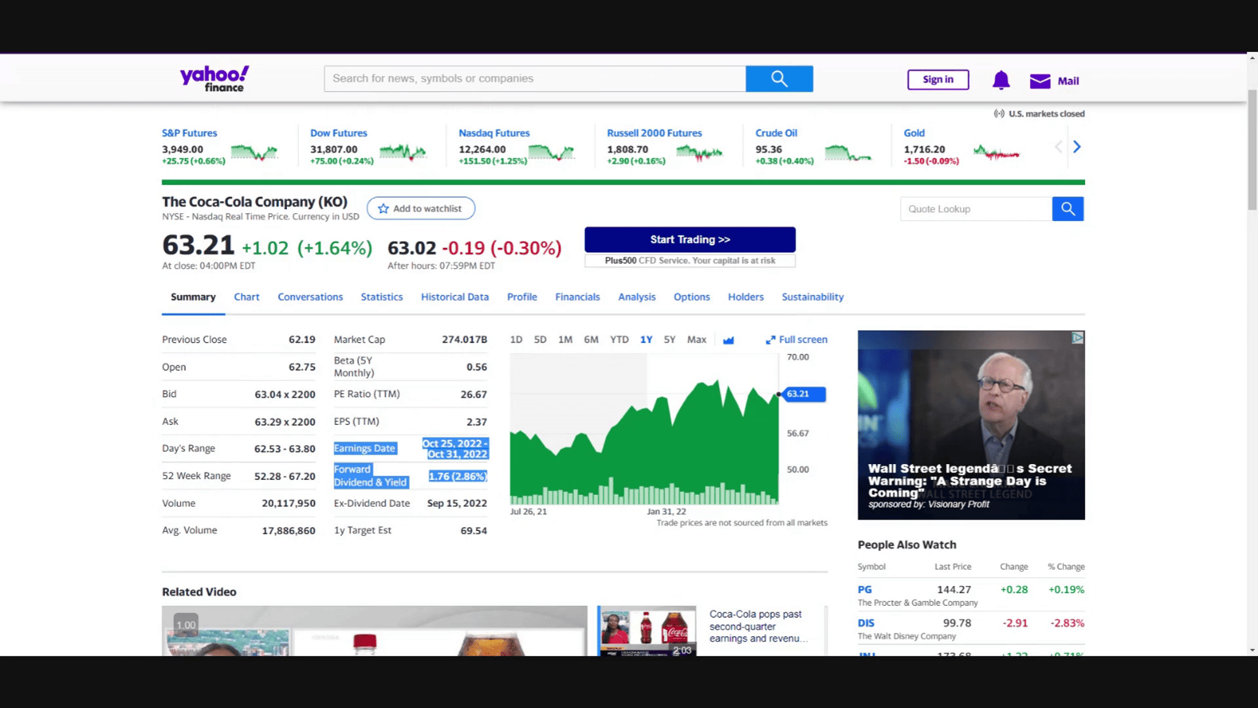Close the ad using AdChoices icon
Screen dimensions: 1258x708
tap(1077, 338)
